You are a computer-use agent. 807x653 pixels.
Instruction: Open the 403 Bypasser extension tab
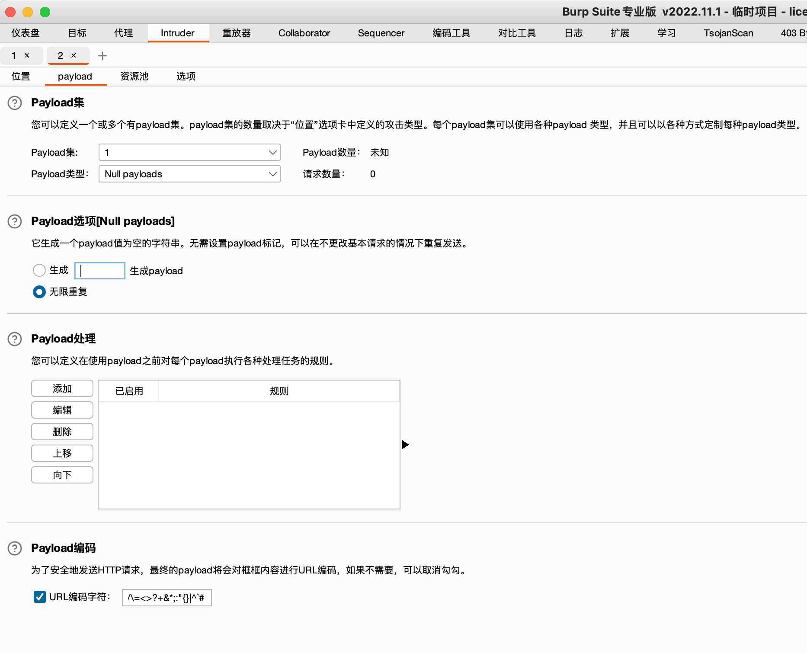pyautogui.click(x=793, y=33)
